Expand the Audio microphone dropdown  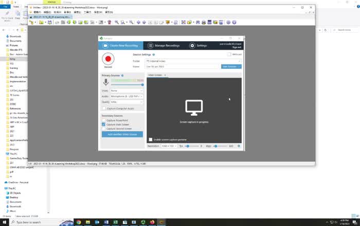(x=127, y=96)
